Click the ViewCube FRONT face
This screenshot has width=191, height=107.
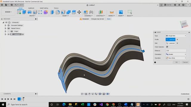(x=184, y=24)
